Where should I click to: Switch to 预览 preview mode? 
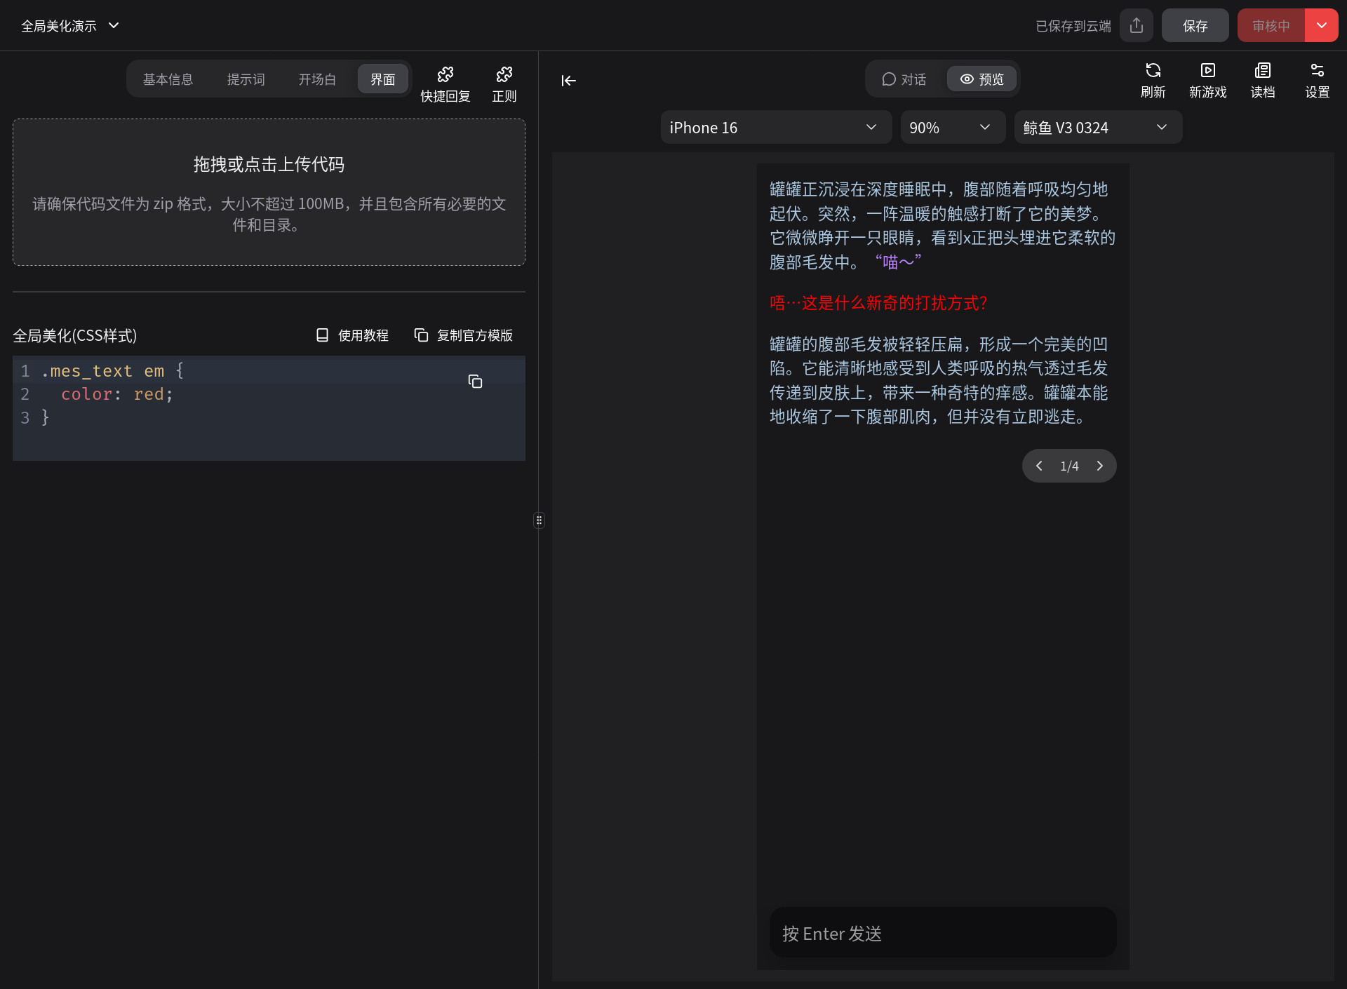tap(981, 79)
